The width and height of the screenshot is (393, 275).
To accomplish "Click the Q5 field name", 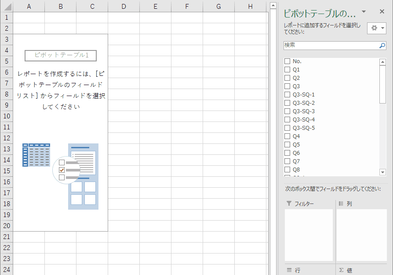I will [x=296, y=145].
